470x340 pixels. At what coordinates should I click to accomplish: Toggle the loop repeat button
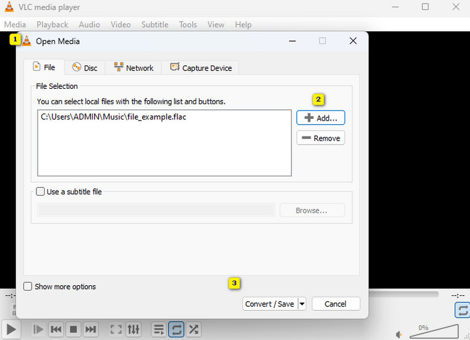[x=176, y=329]
